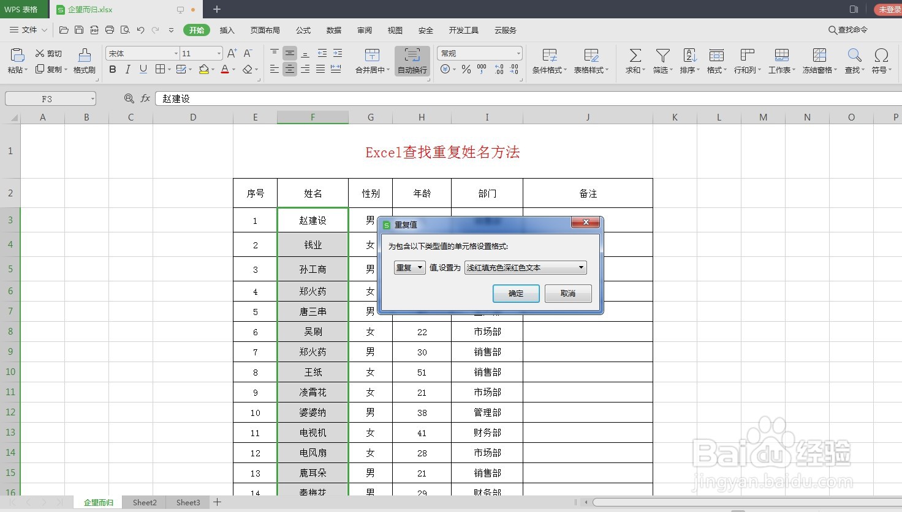Viewport: 902px width, 512px height.
Task: Open the font name dropdown 宋体
Action: [176, 54]
